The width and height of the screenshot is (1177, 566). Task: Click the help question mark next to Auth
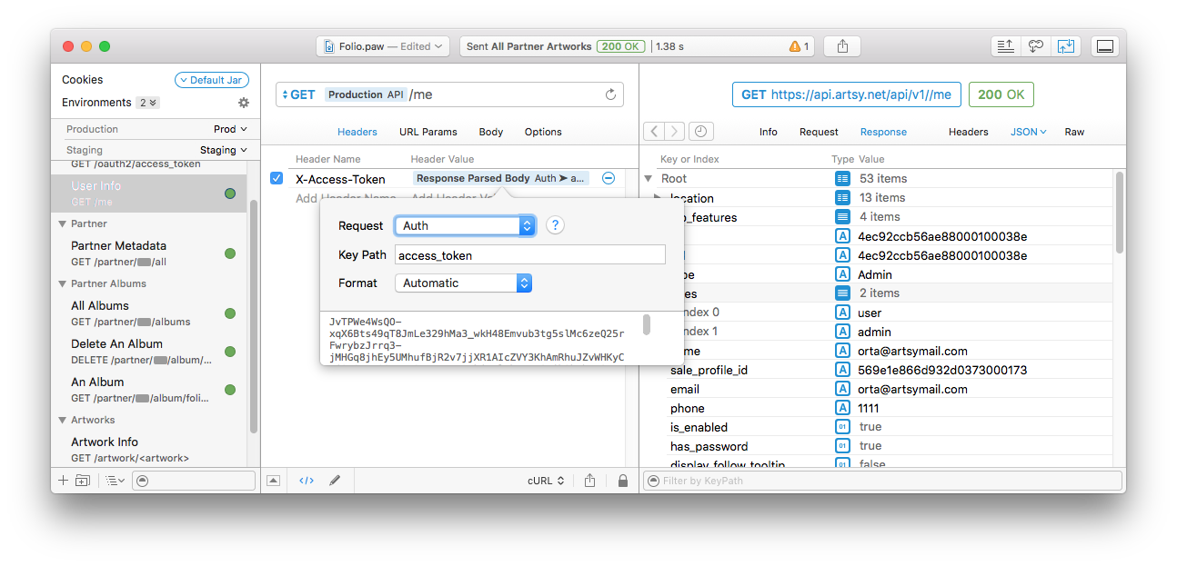[555, 225]
